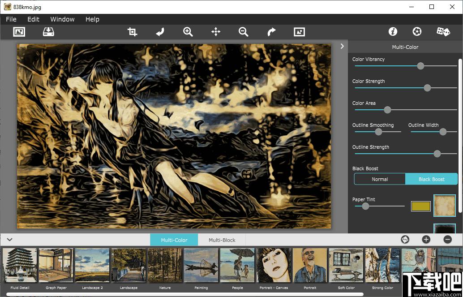This screenshot has width=463, height=297.
Task: Minimize the 838kmo.jpg window
Action: (x=411, y=7)
